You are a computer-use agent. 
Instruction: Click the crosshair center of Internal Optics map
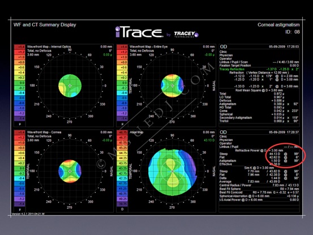pos(70,86)
